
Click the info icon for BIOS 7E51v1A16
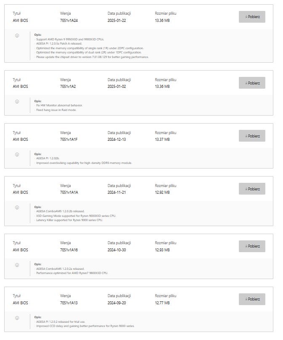tap(17, 265)
